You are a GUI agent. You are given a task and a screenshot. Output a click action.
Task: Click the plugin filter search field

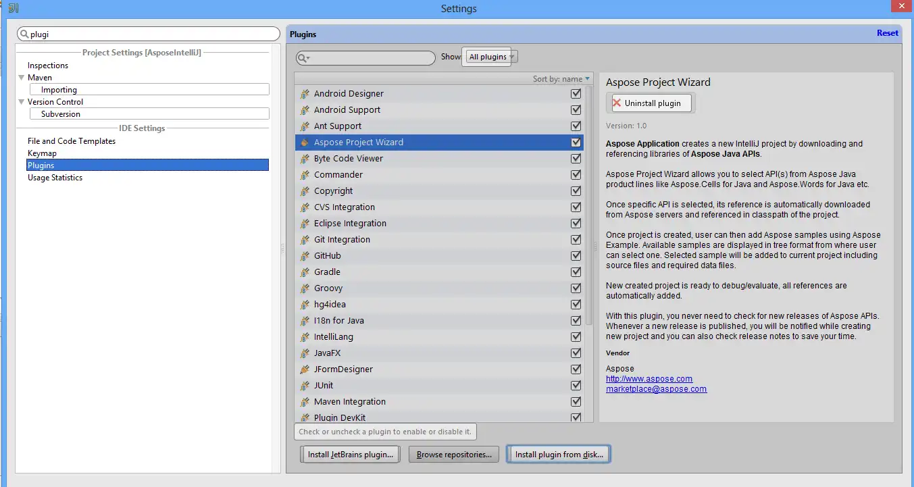point(365,58)
